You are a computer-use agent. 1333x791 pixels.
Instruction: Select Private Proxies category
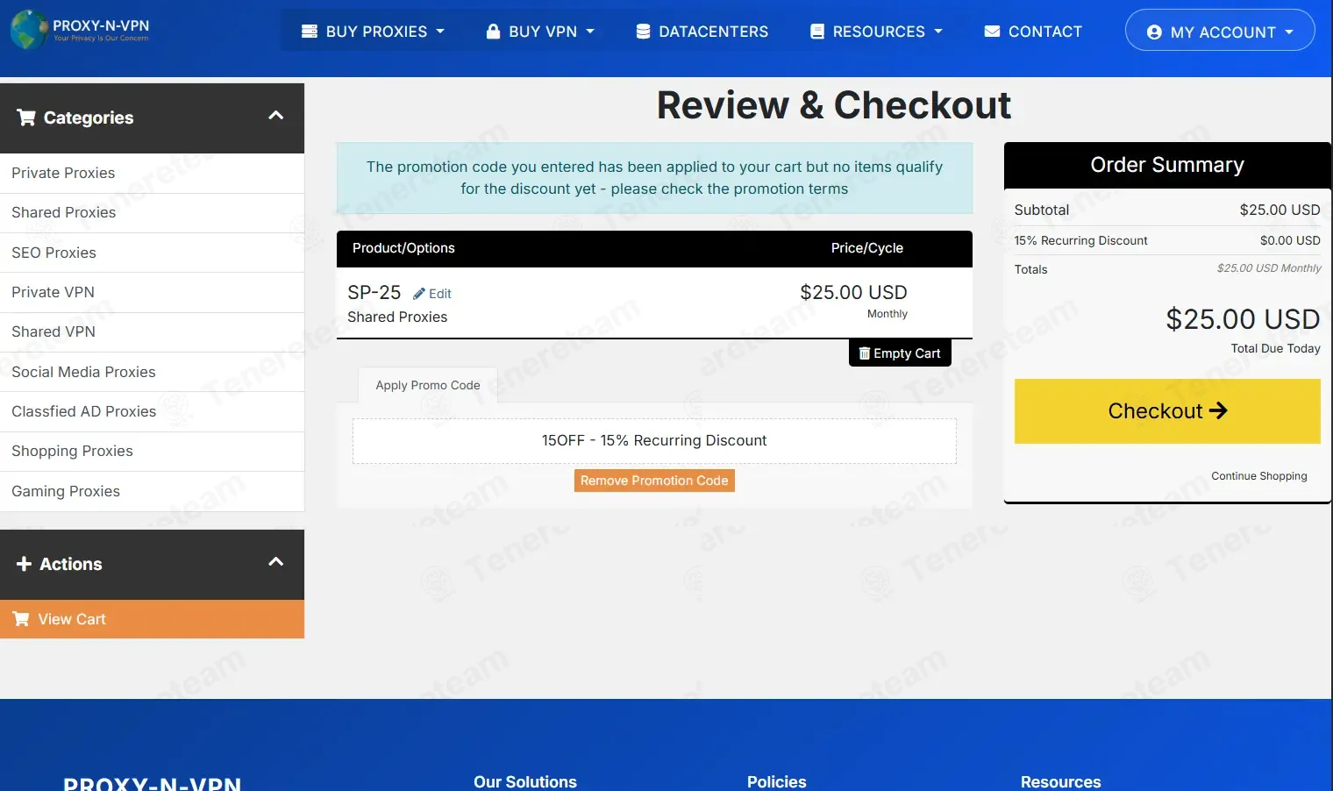(152, 174)
